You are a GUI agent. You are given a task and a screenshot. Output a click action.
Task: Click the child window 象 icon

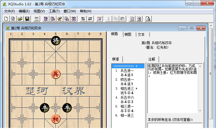tap(8, 28)
